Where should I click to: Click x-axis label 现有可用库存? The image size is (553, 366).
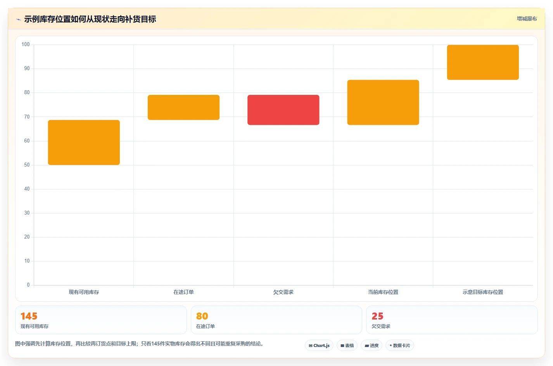(x=84, y=292)
